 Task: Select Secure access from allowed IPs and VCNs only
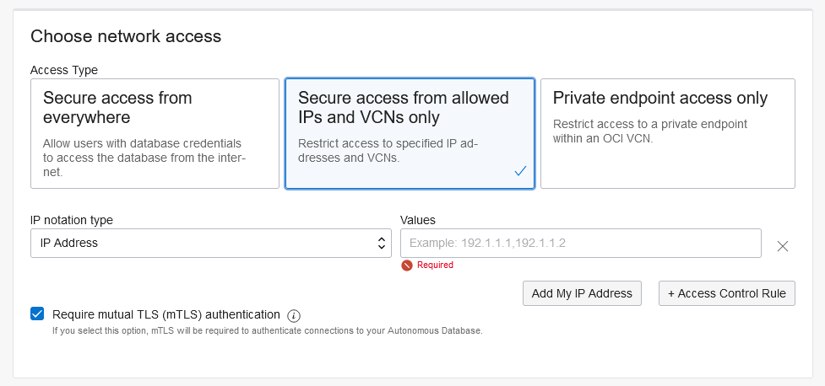point(410,133)
